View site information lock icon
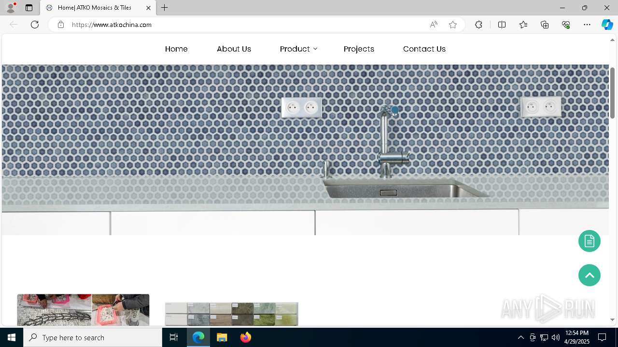This screenshot has width=618, height=347. 60,25
